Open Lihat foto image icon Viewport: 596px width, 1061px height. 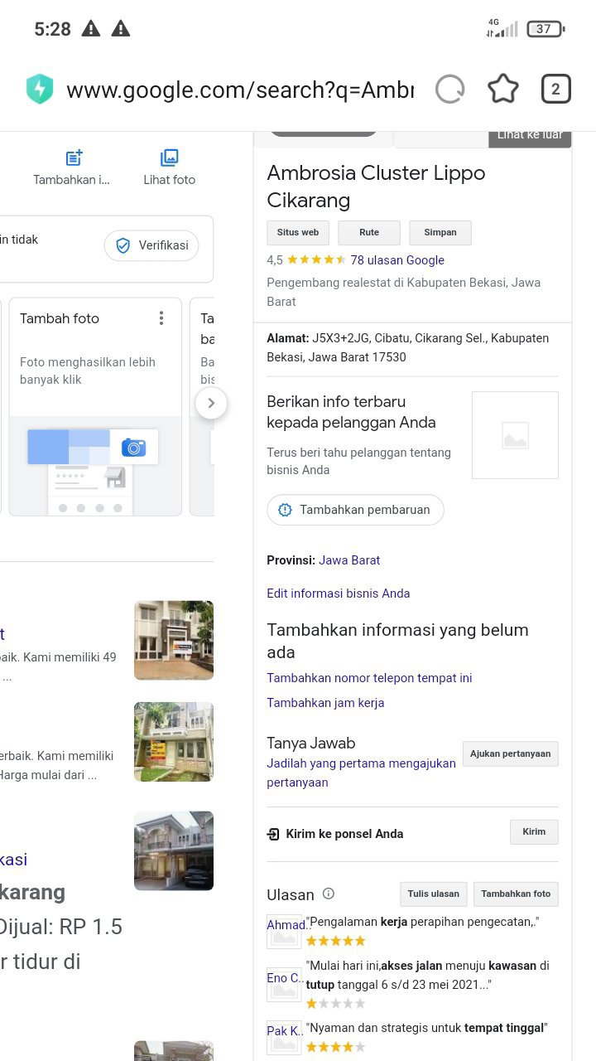[x=169, y=158]
